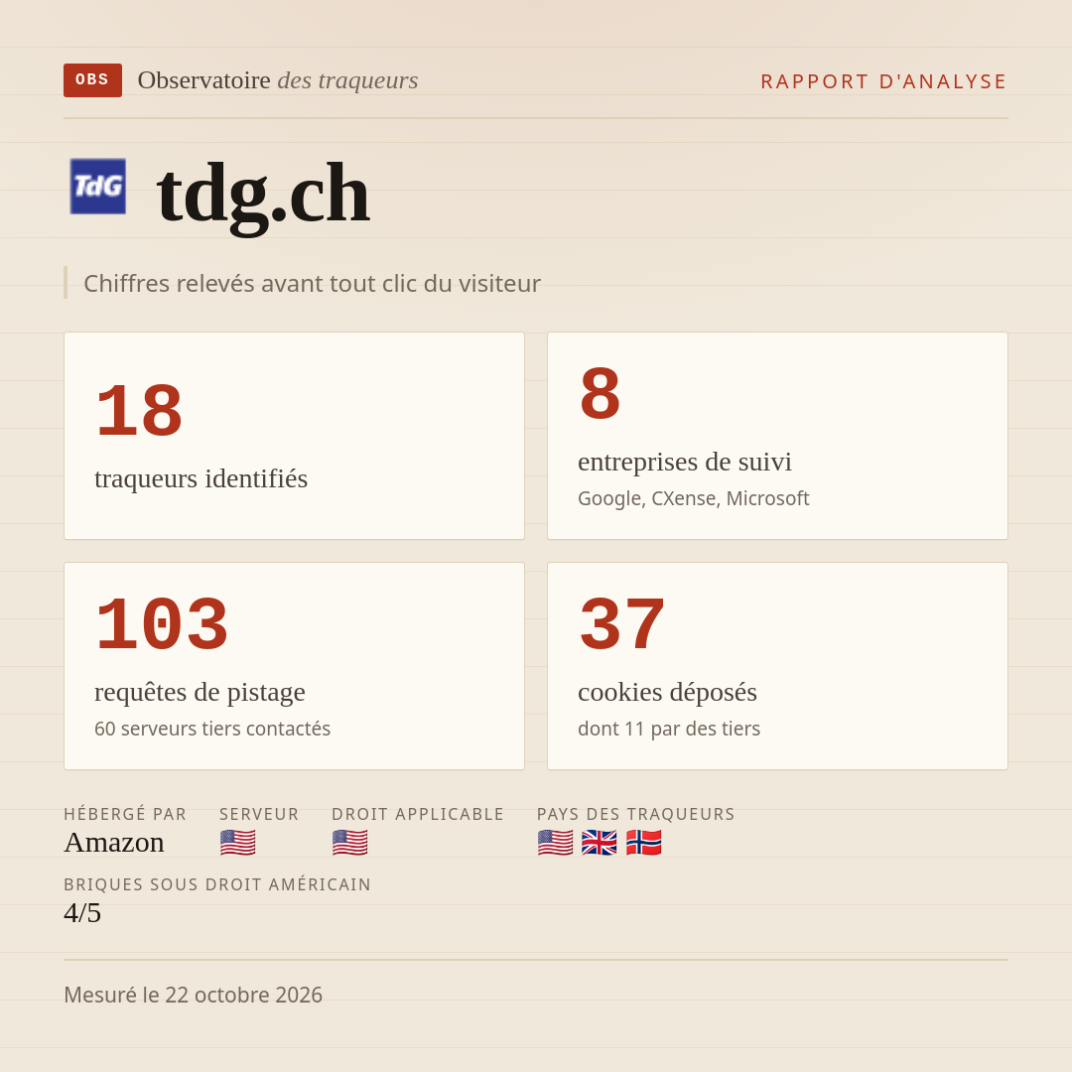Open the 8 entreprises de suivi card
The height and width of the screenshot is (1072, 1072).
777,436
